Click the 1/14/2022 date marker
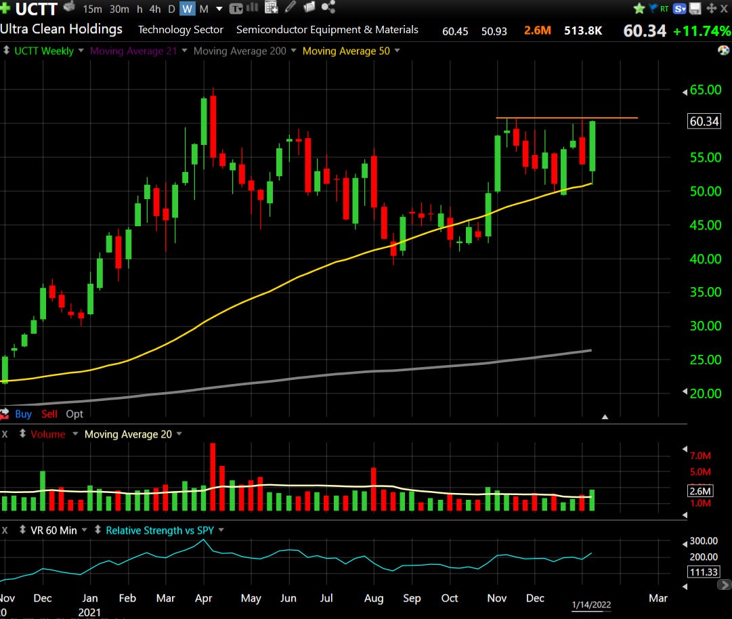The image size is (732, 619). (591, 605)
